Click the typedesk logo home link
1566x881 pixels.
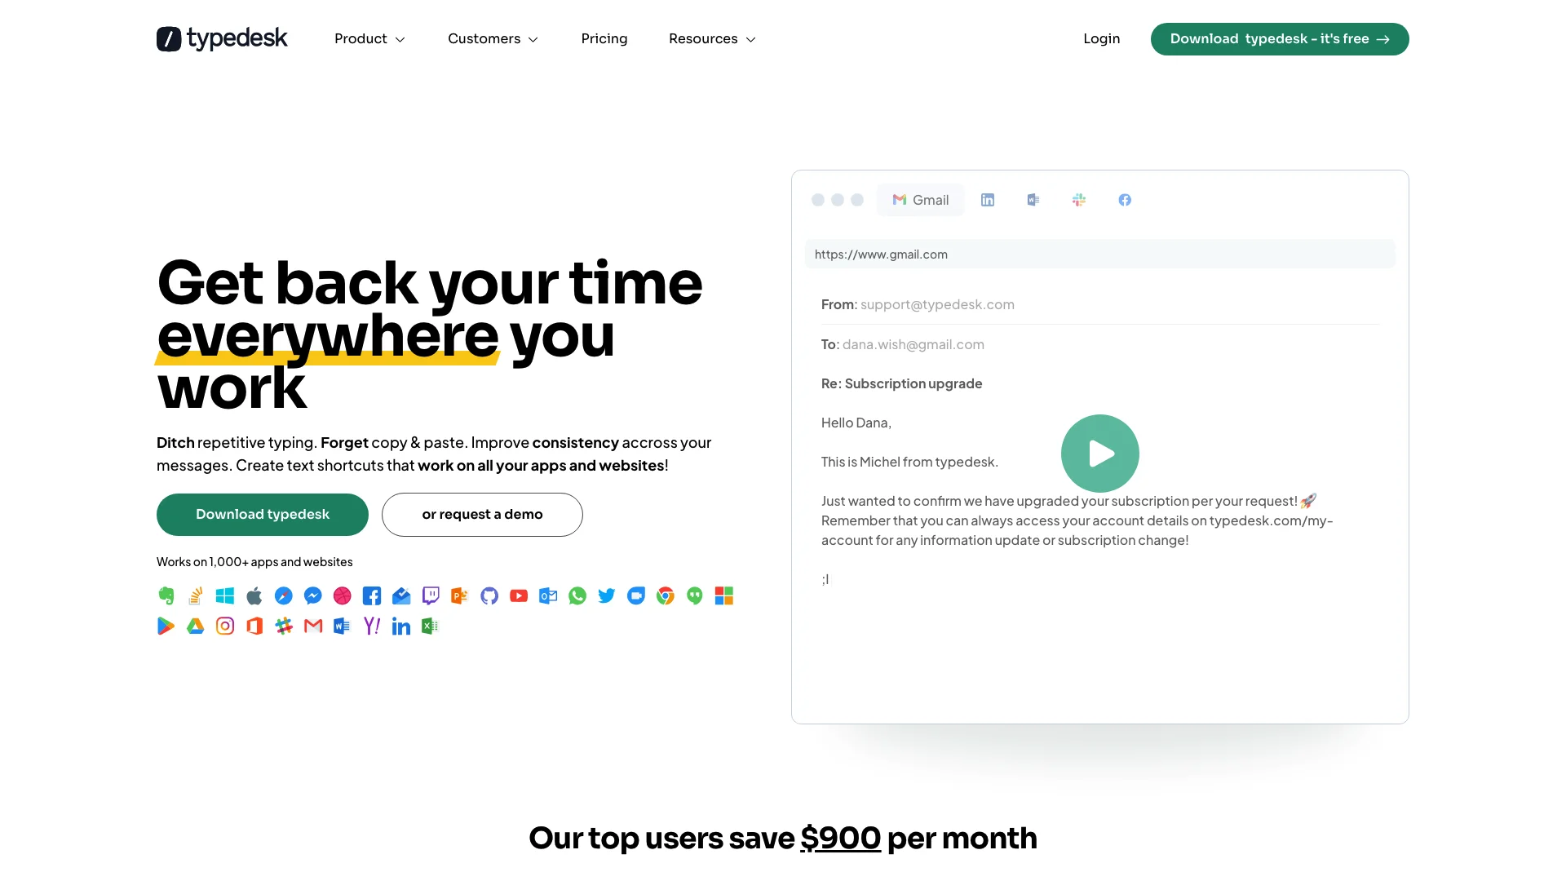coord(222,38)
